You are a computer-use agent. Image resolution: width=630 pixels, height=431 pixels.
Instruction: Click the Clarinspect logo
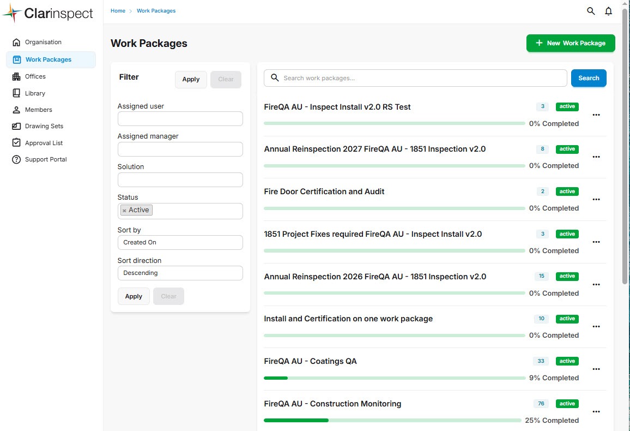tap(48, 14)
